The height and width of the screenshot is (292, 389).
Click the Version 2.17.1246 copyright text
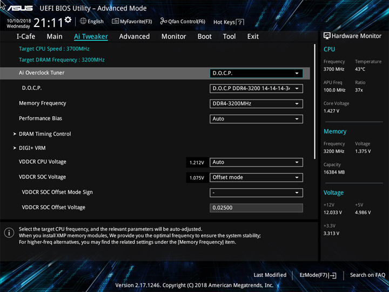pyautogui.click(x=194, y=285)
